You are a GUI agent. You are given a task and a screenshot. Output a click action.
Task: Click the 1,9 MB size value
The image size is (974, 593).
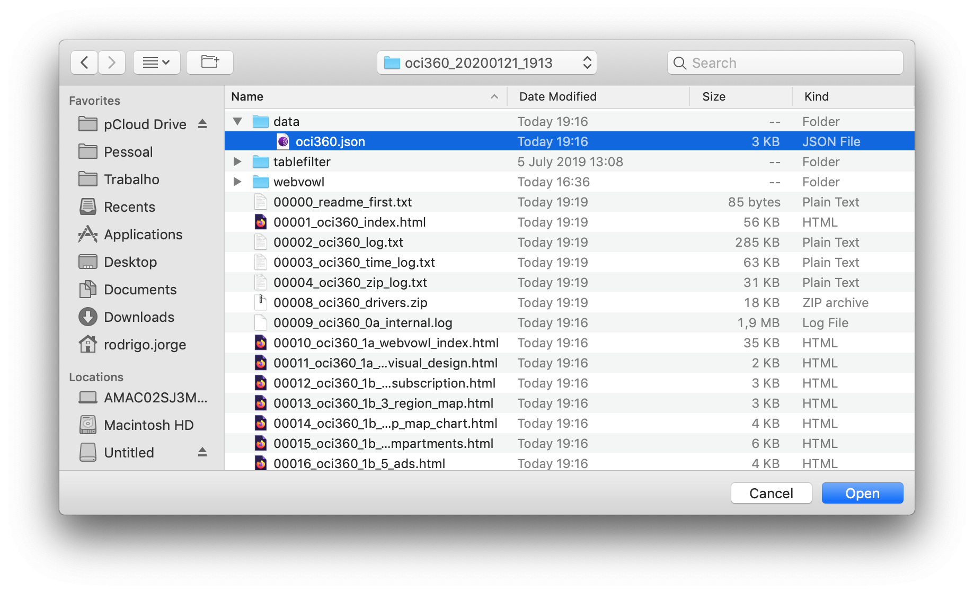point(758,322)
